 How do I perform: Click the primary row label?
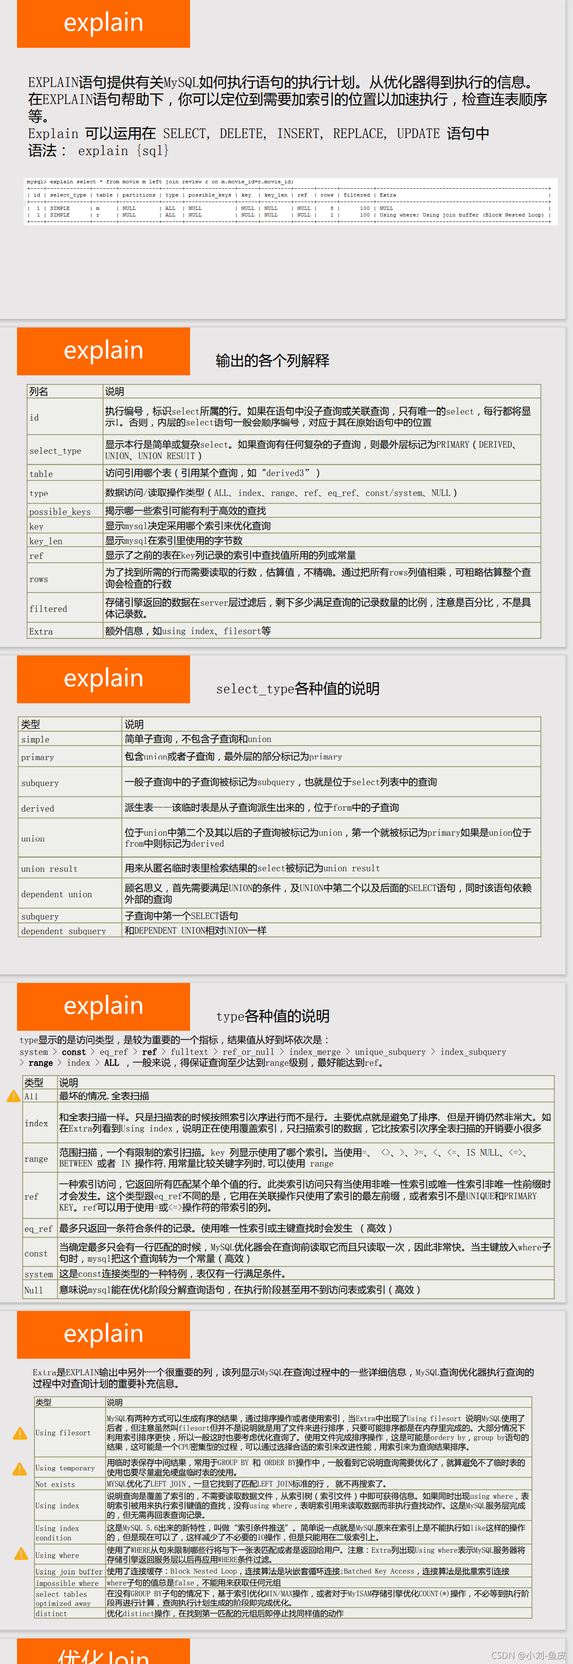(70, 757)
